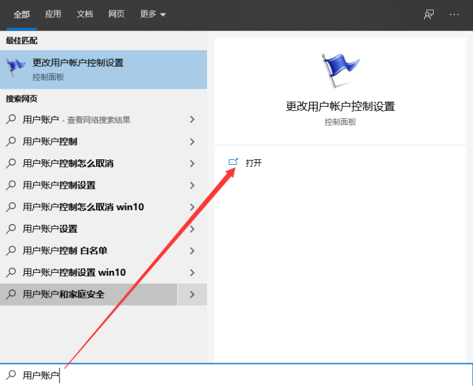
Task: Click in the search text field
Action: tap(245, 375)
